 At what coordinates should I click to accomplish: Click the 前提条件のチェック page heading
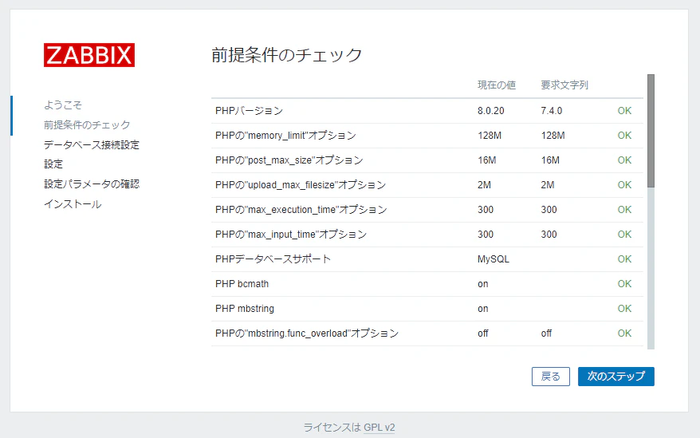coord(286,55)
